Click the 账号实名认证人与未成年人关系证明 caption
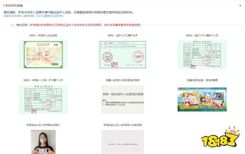245x154 pixels. coord(122,125)
